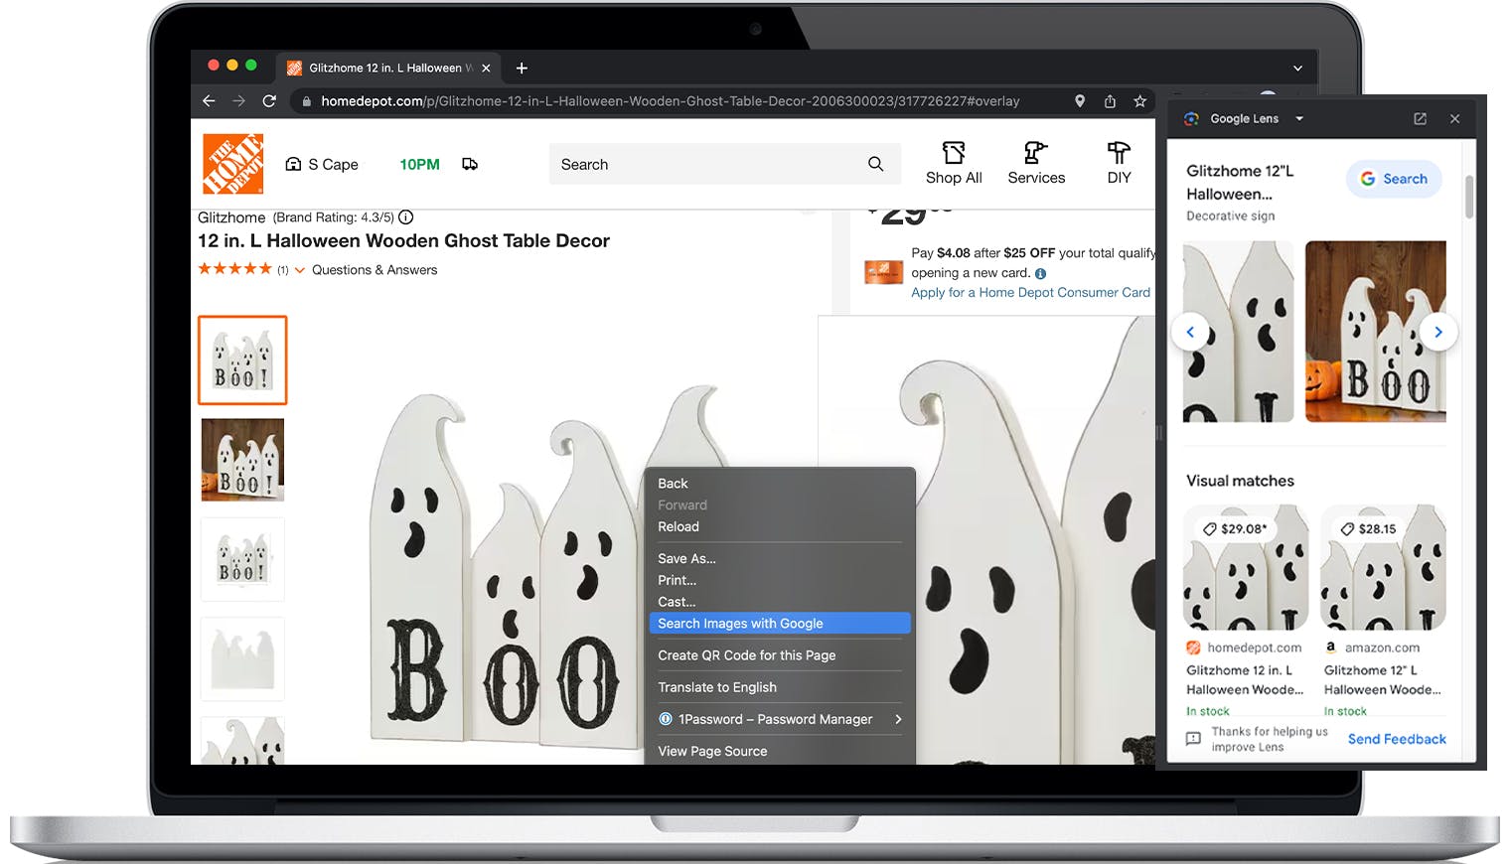
Task: Click the brand rating info icon
Action: point(406,217)
